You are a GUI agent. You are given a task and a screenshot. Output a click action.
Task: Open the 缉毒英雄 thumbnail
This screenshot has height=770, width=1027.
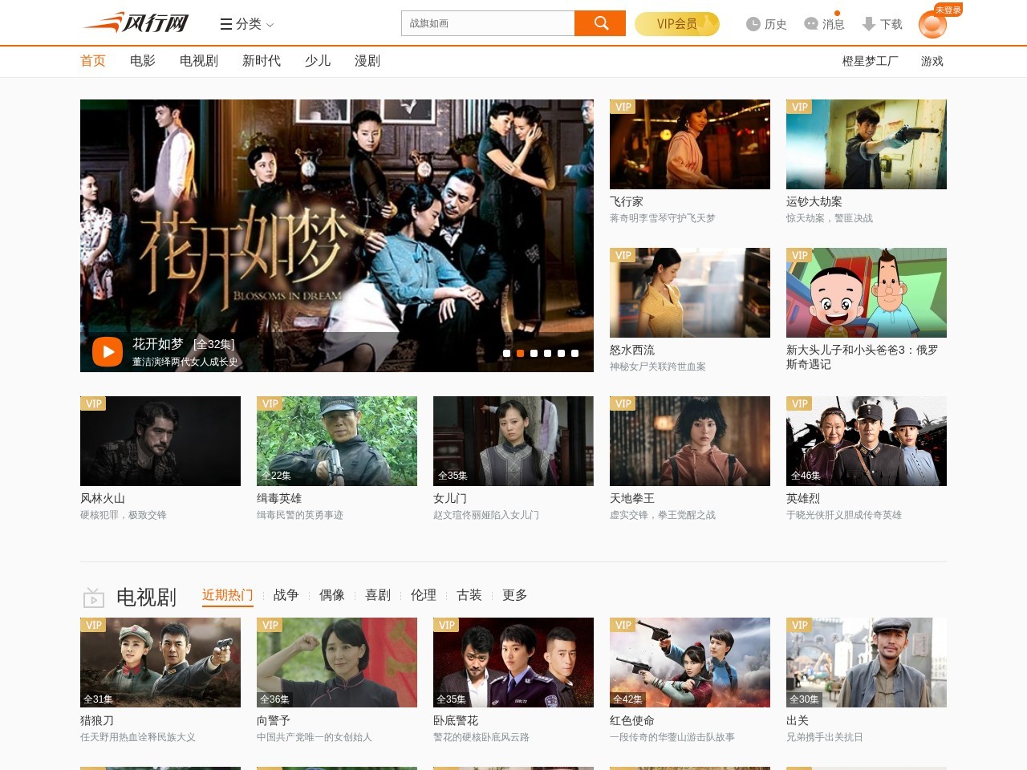(x=337, y=441)
